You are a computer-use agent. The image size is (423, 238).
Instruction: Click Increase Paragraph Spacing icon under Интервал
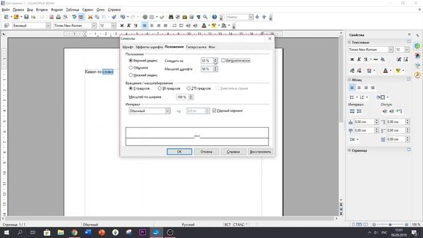point(352,111)
